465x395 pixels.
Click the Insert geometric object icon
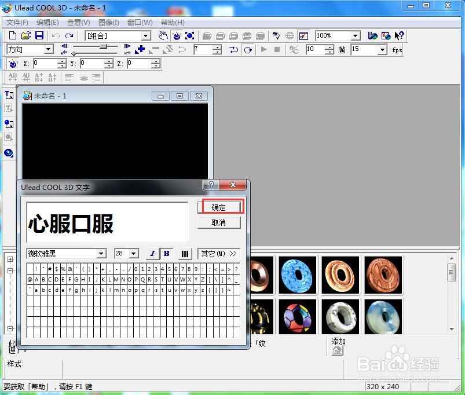(x=9, y=153)
